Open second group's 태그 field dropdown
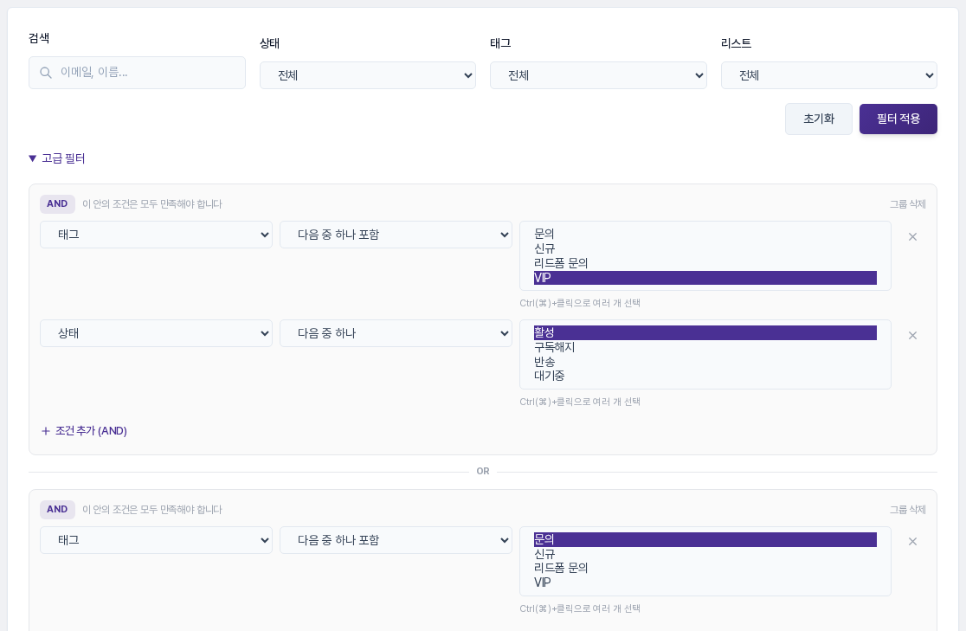 [156, 540]
